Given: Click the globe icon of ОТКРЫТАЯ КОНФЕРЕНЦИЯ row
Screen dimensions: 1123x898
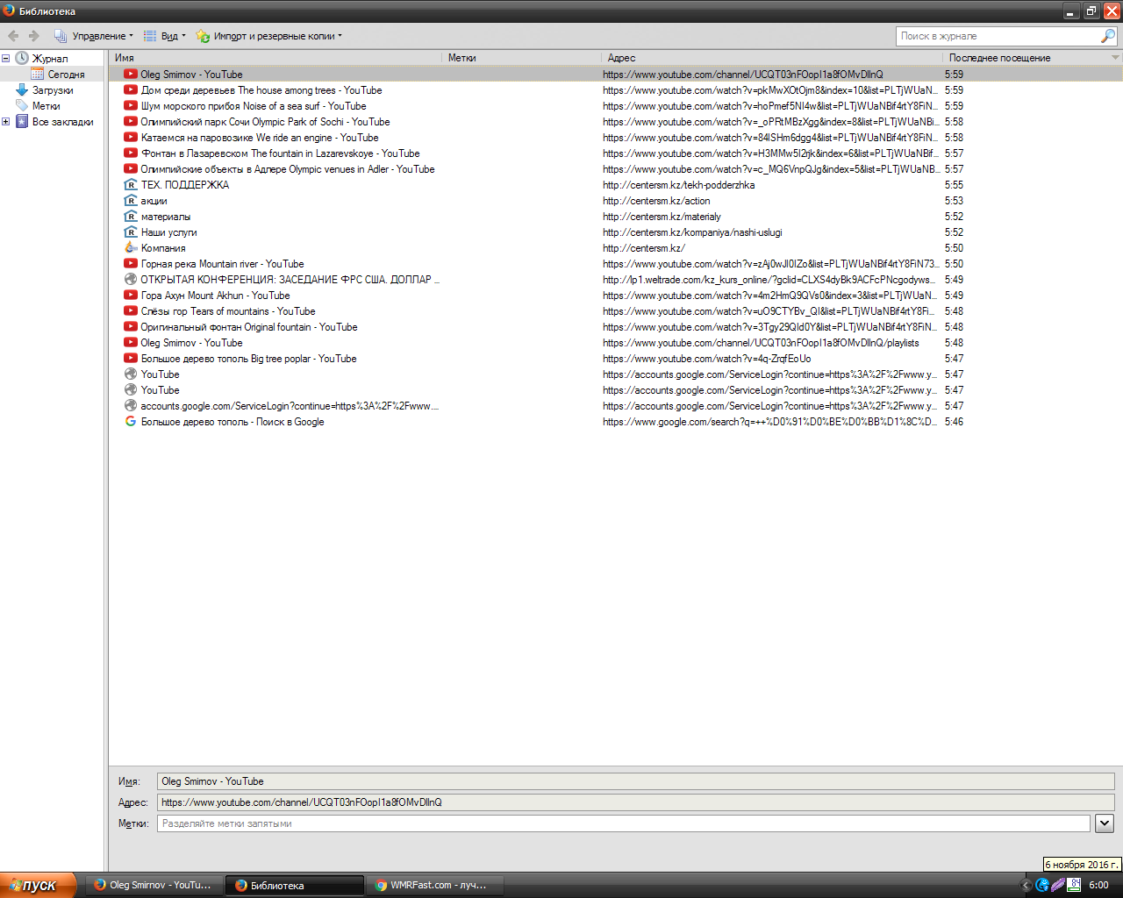Looking at the screenshot, I should 131,280.
